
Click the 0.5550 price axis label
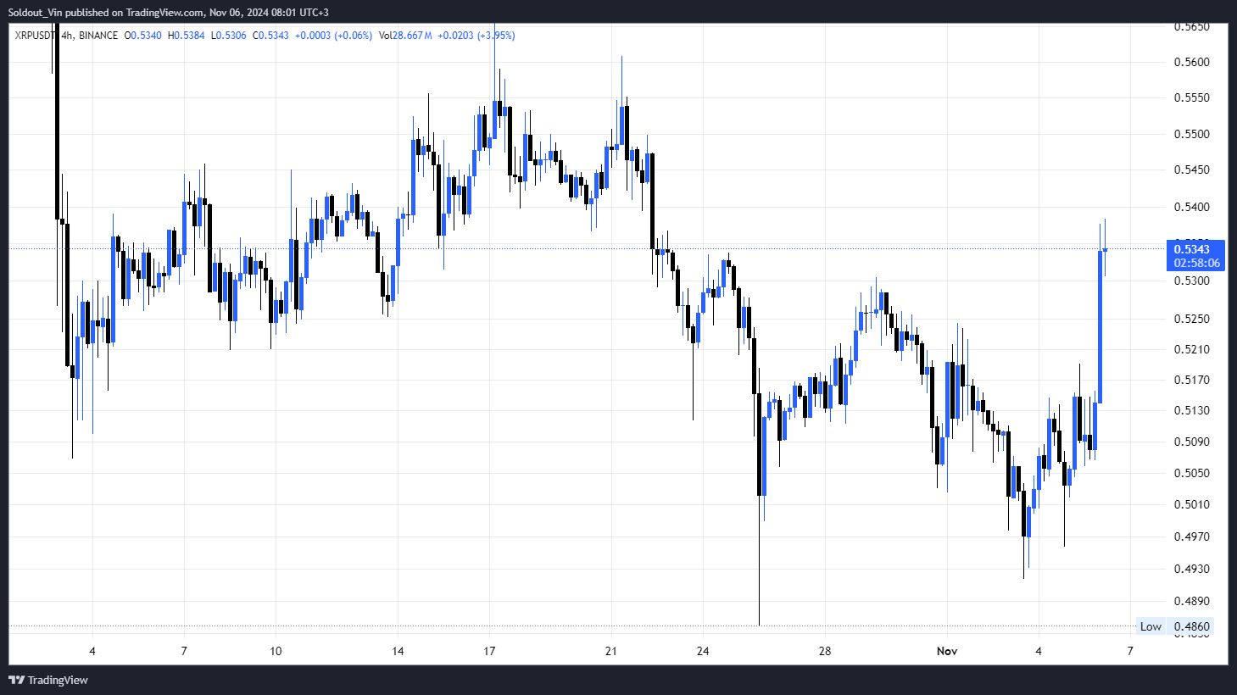point(1191,97)
